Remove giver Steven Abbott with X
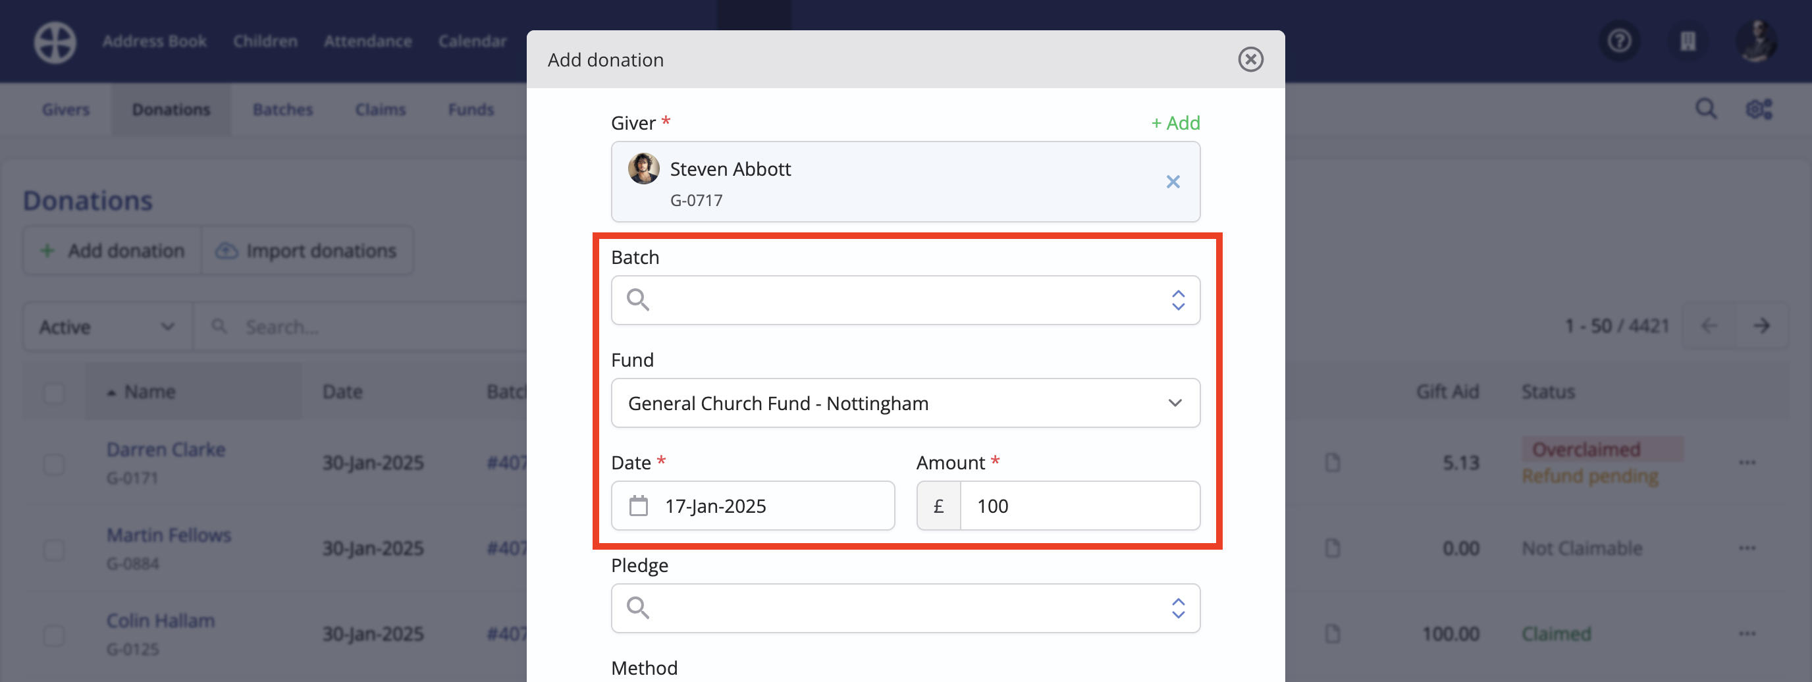1812x682 pixels. pyautogui.click(x=1173, y=182)
